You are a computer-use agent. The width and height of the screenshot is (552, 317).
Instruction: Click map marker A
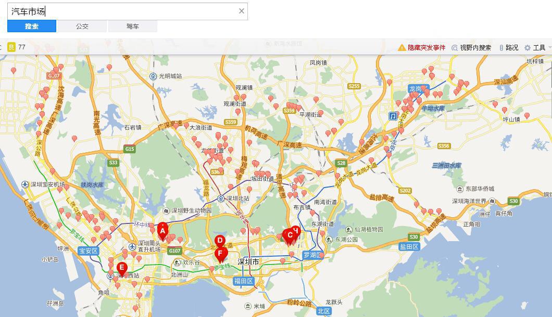(x=162, y=230)
